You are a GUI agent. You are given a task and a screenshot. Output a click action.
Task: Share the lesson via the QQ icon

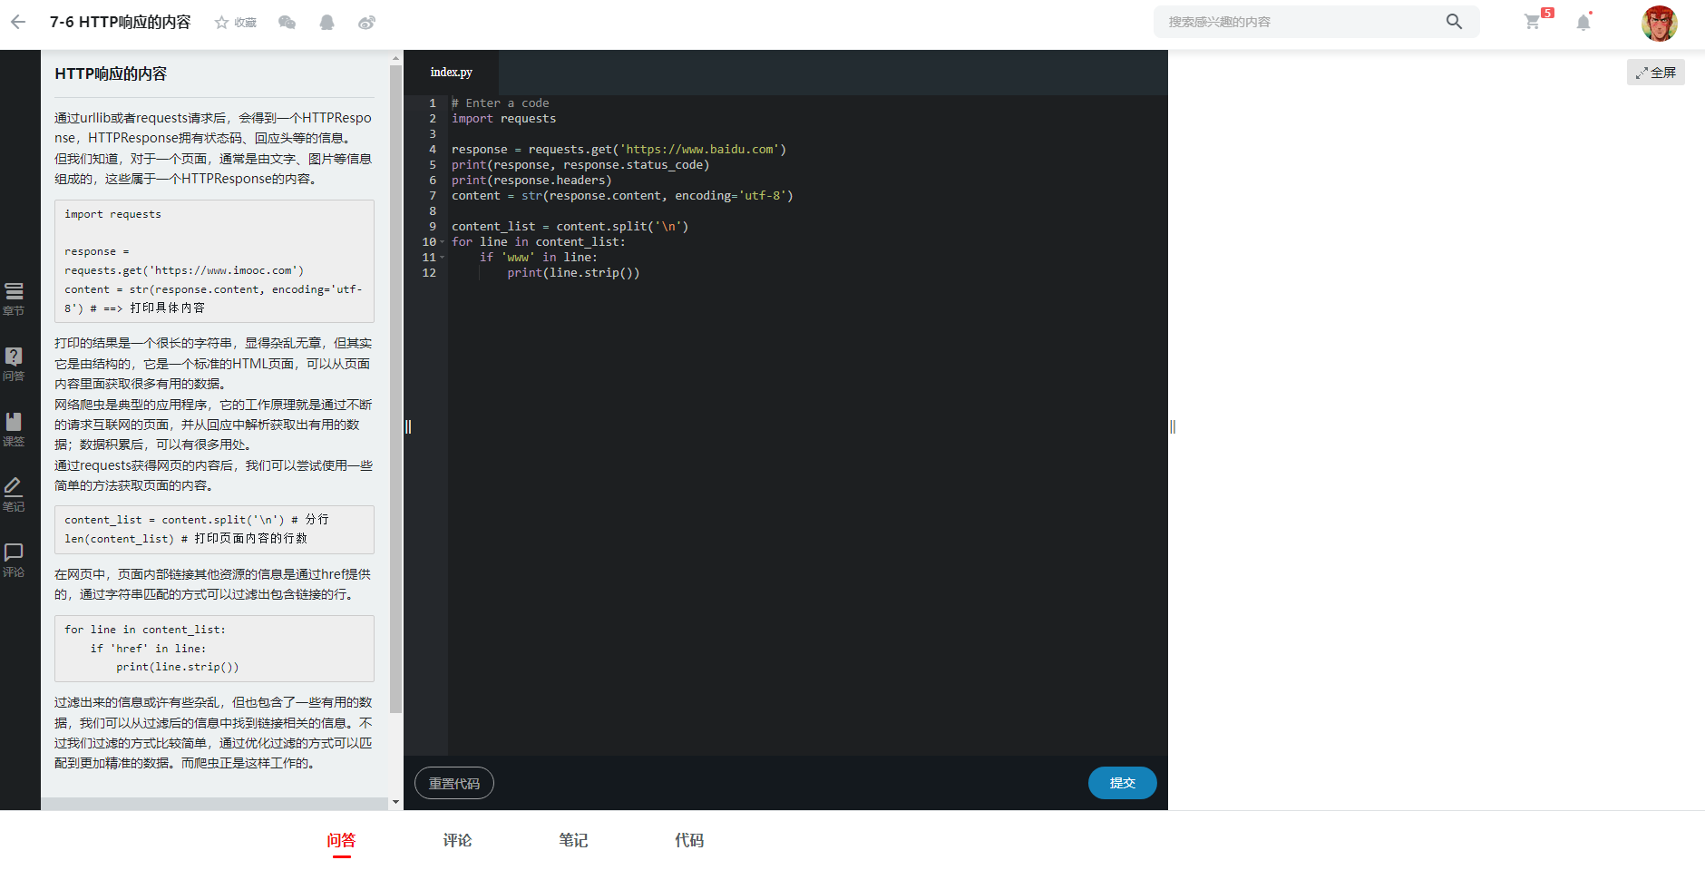[x=326, y=23]
